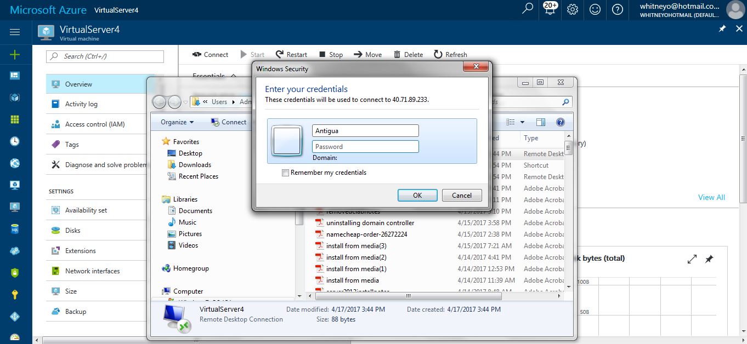This screenshot has width=747, height=344.
Task: Click Connect in the Explorer toolbar
Action: (228, 122)
